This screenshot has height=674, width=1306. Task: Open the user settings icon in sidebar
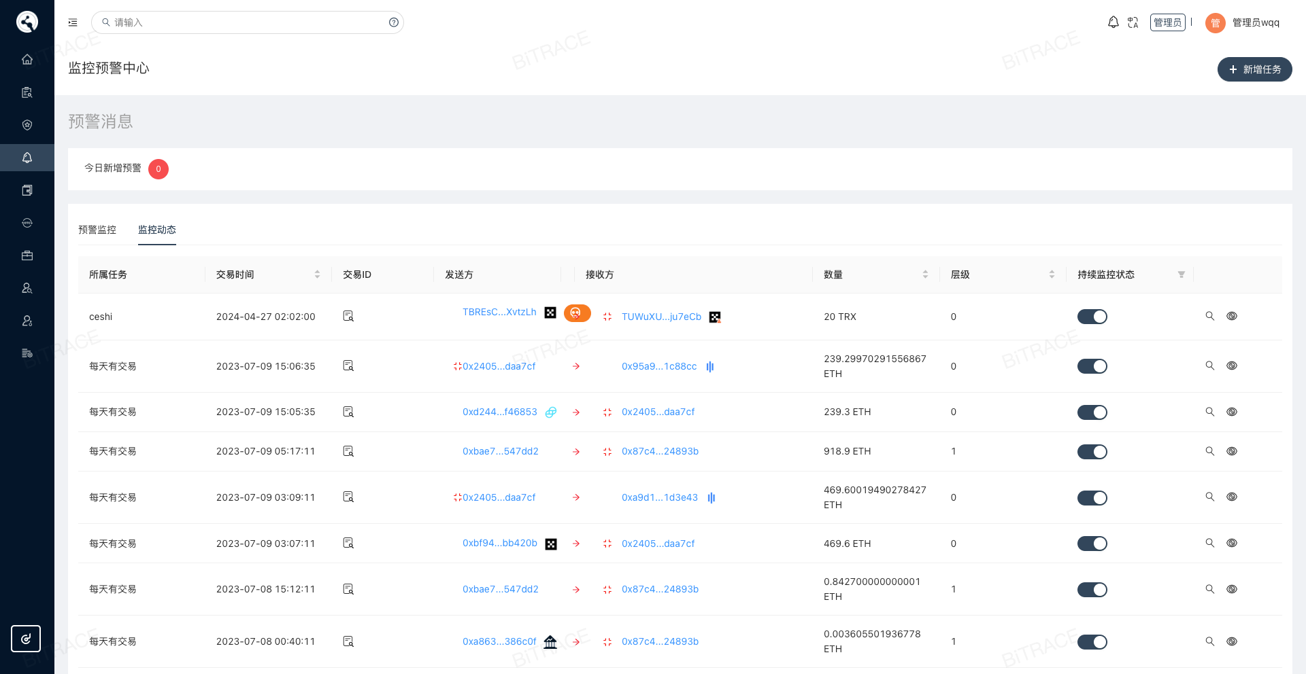27,321
